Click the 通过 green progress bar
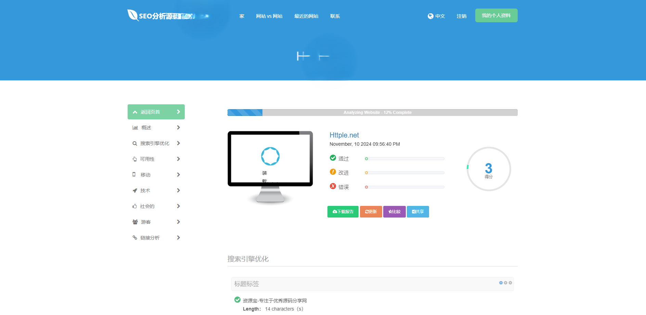 (x=404, y=159)
